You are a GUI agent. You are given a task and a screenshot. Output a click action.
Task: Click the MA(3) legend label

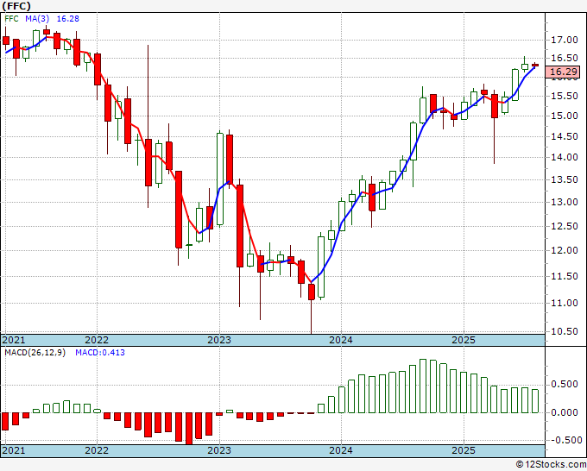click(x=37, y=19)
